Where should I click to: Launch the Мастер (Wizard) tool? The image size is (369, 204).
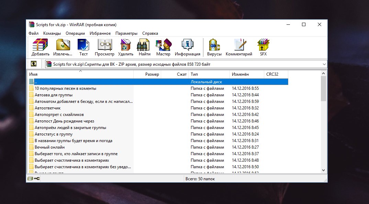[x=163, y=44]
